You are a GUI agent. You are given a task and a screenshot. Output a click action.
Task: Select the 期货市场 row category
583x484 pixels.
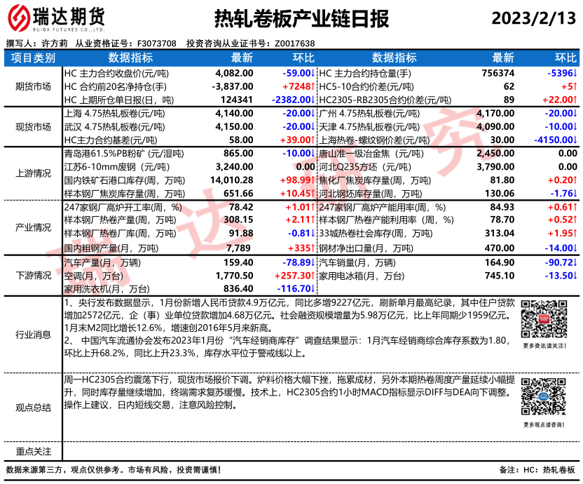32,86
